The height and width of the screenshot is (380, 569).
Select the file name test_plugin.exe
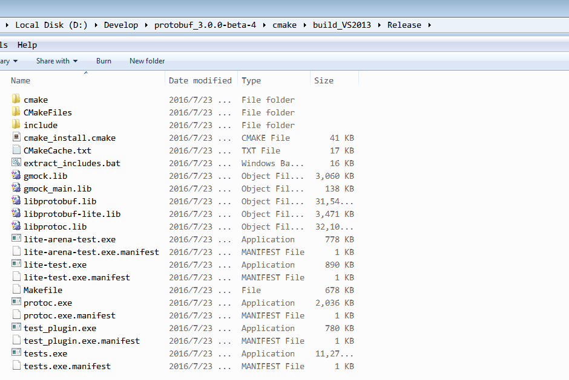60,328
